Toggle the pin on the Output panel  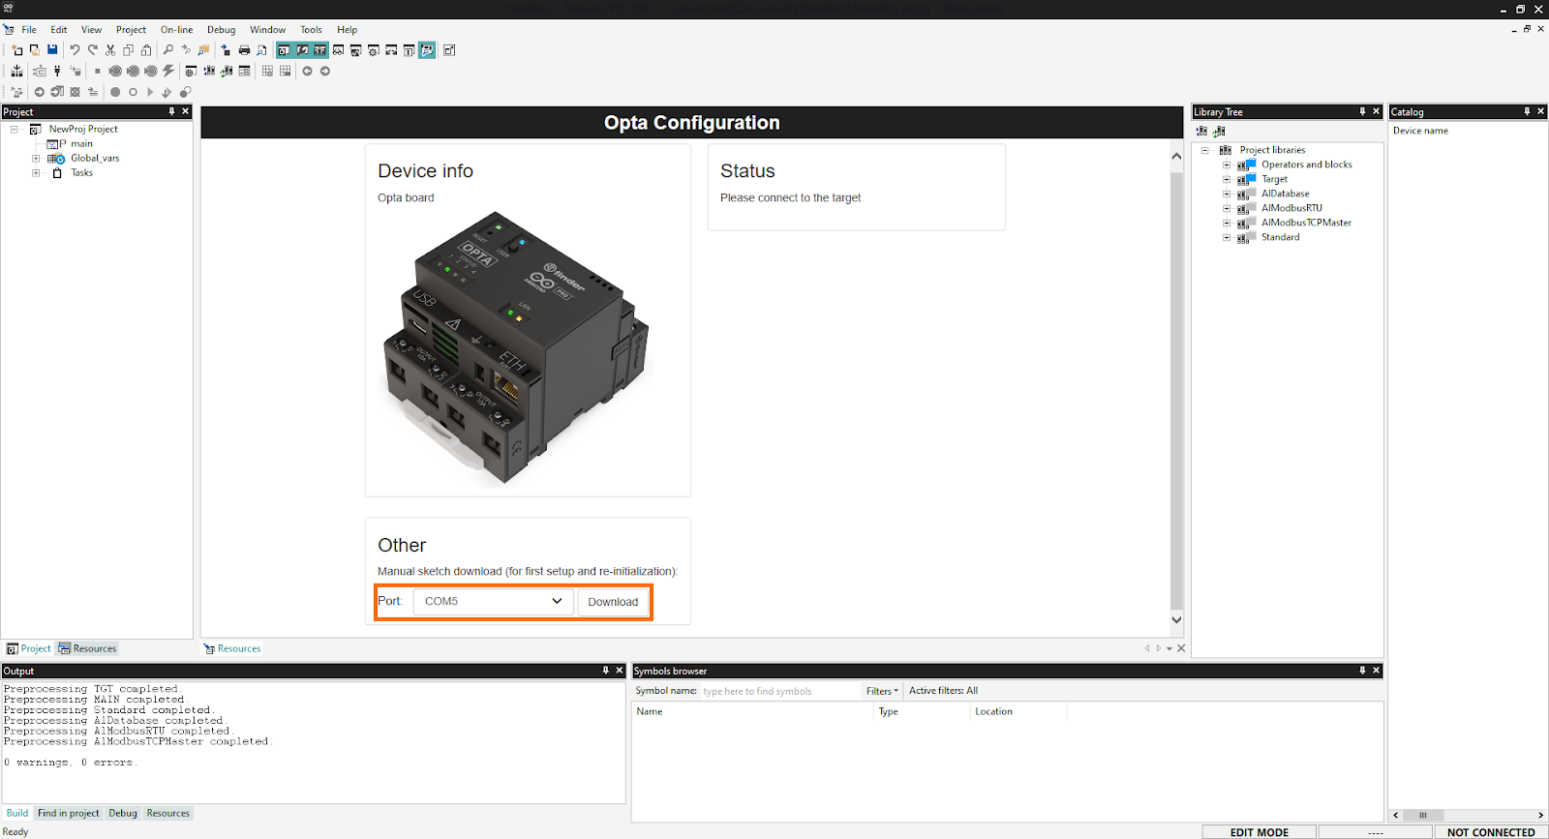606,670
